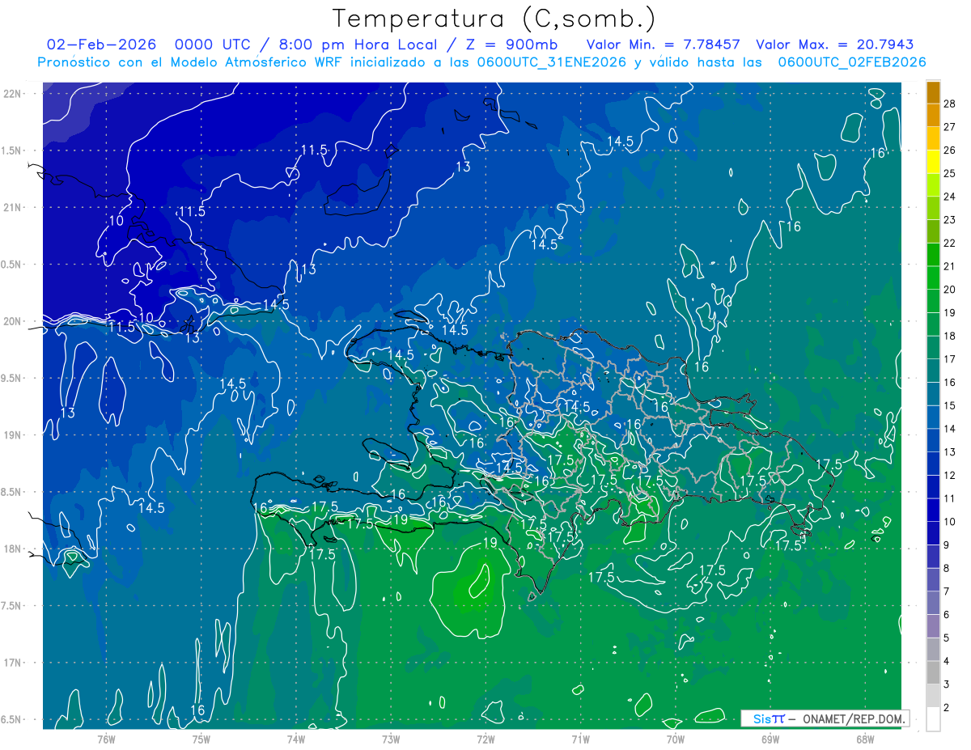
Task: Click the '71W' longitude label
Action: point(580,739)
